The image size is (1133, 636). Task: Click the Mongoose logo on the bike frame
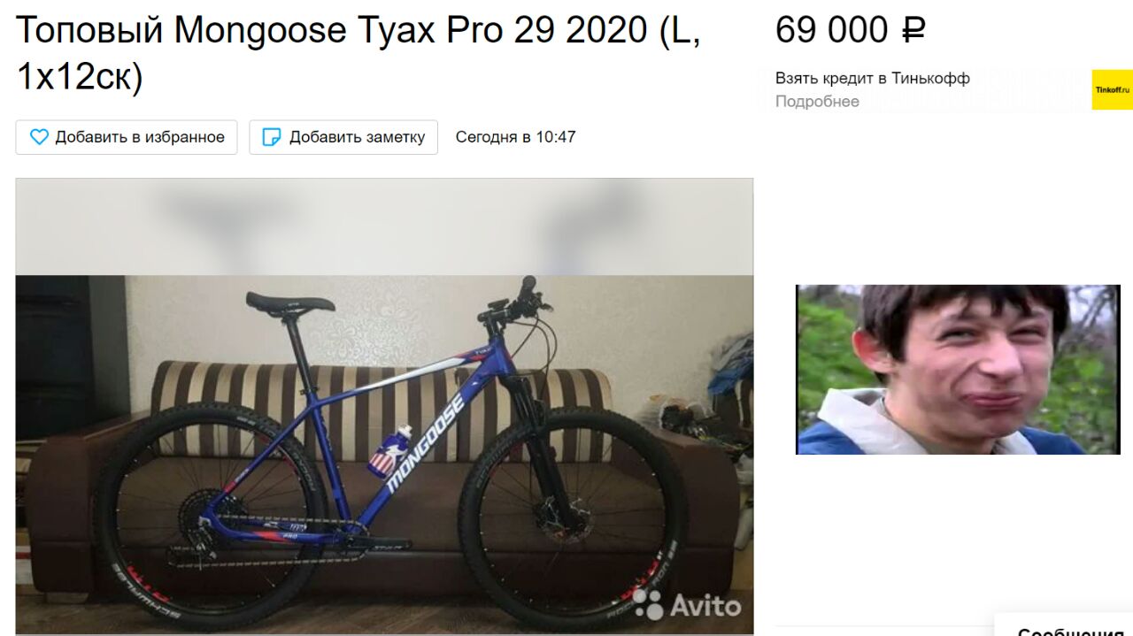pyautogui.click(x=426, y=444)
